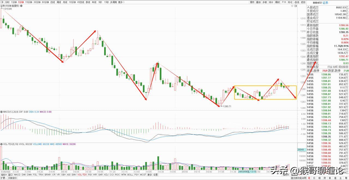Switch indicator to PSY
349x180 pixels.
pyautogui.click(x=137, y=175)
